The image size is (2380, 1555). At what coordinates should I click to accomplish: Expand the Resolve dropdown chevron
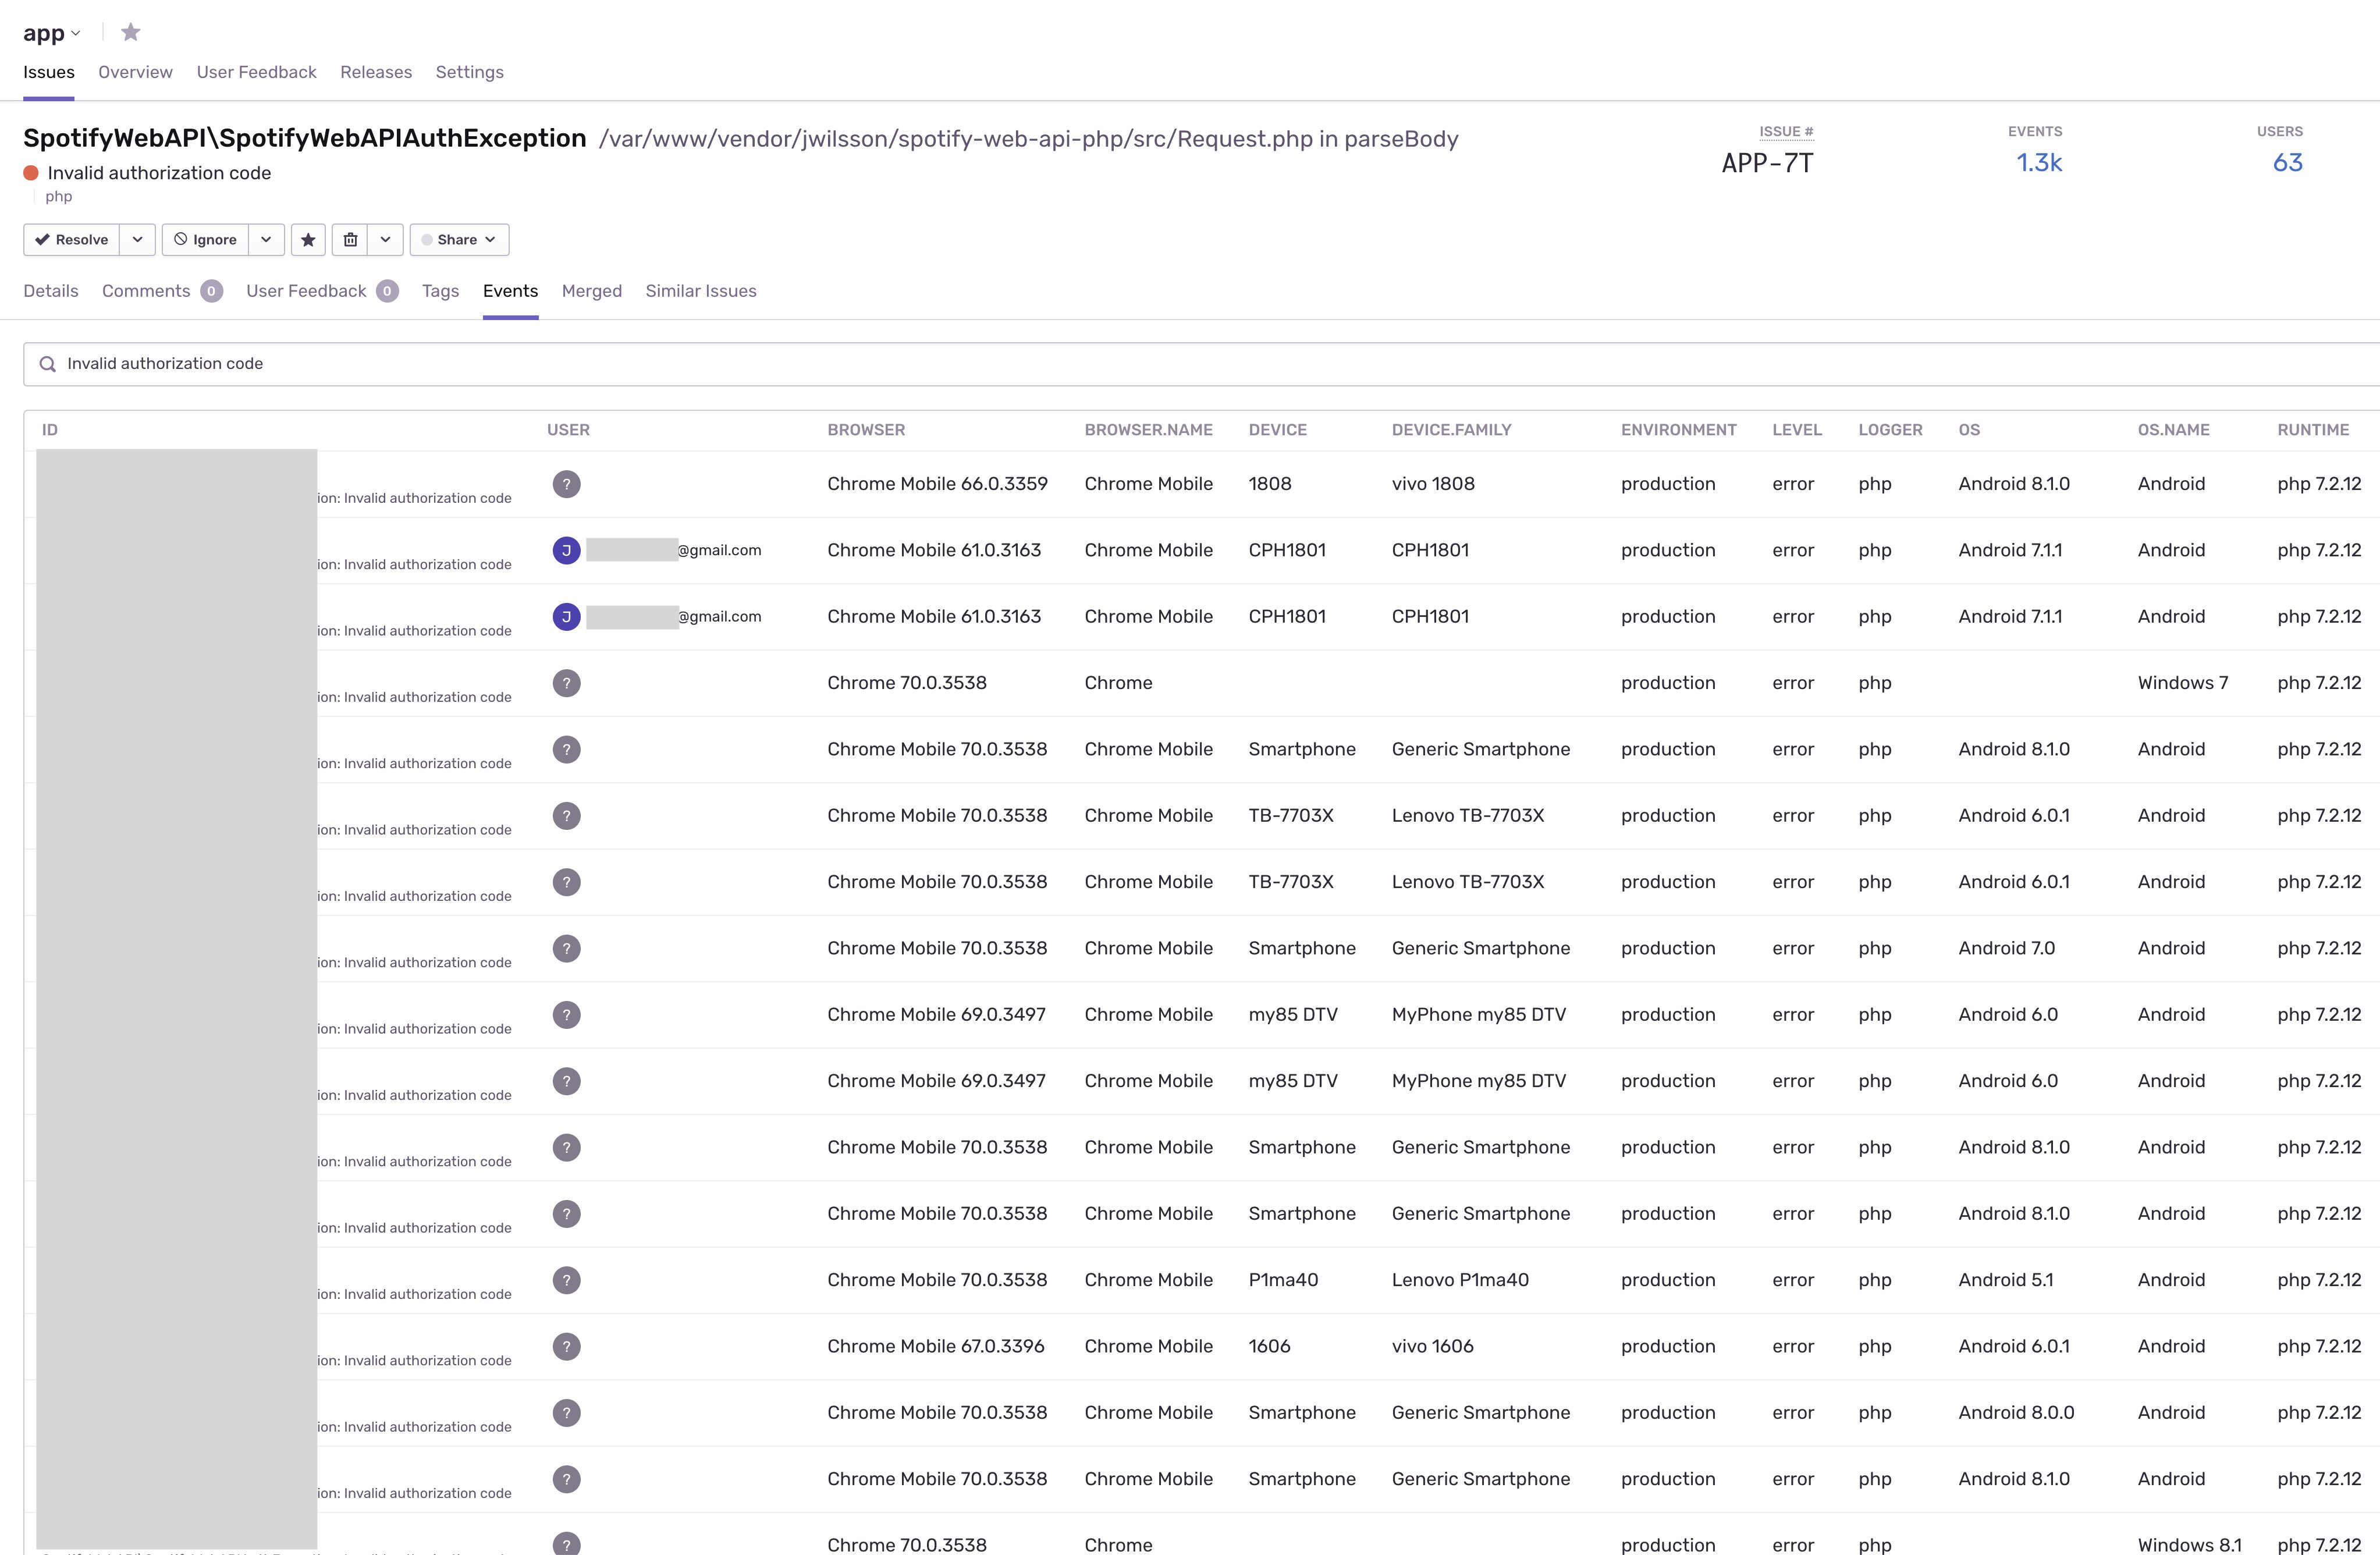tap(137, 239)
